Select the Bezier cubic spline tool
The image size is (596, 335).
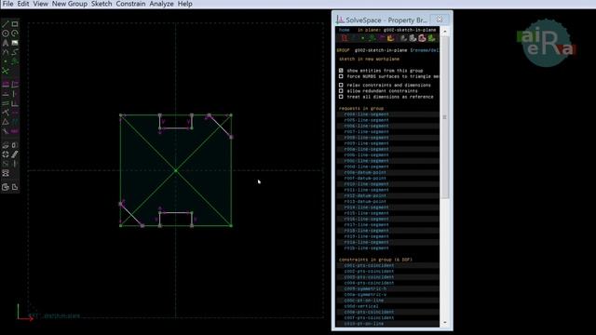pos(15,52)
